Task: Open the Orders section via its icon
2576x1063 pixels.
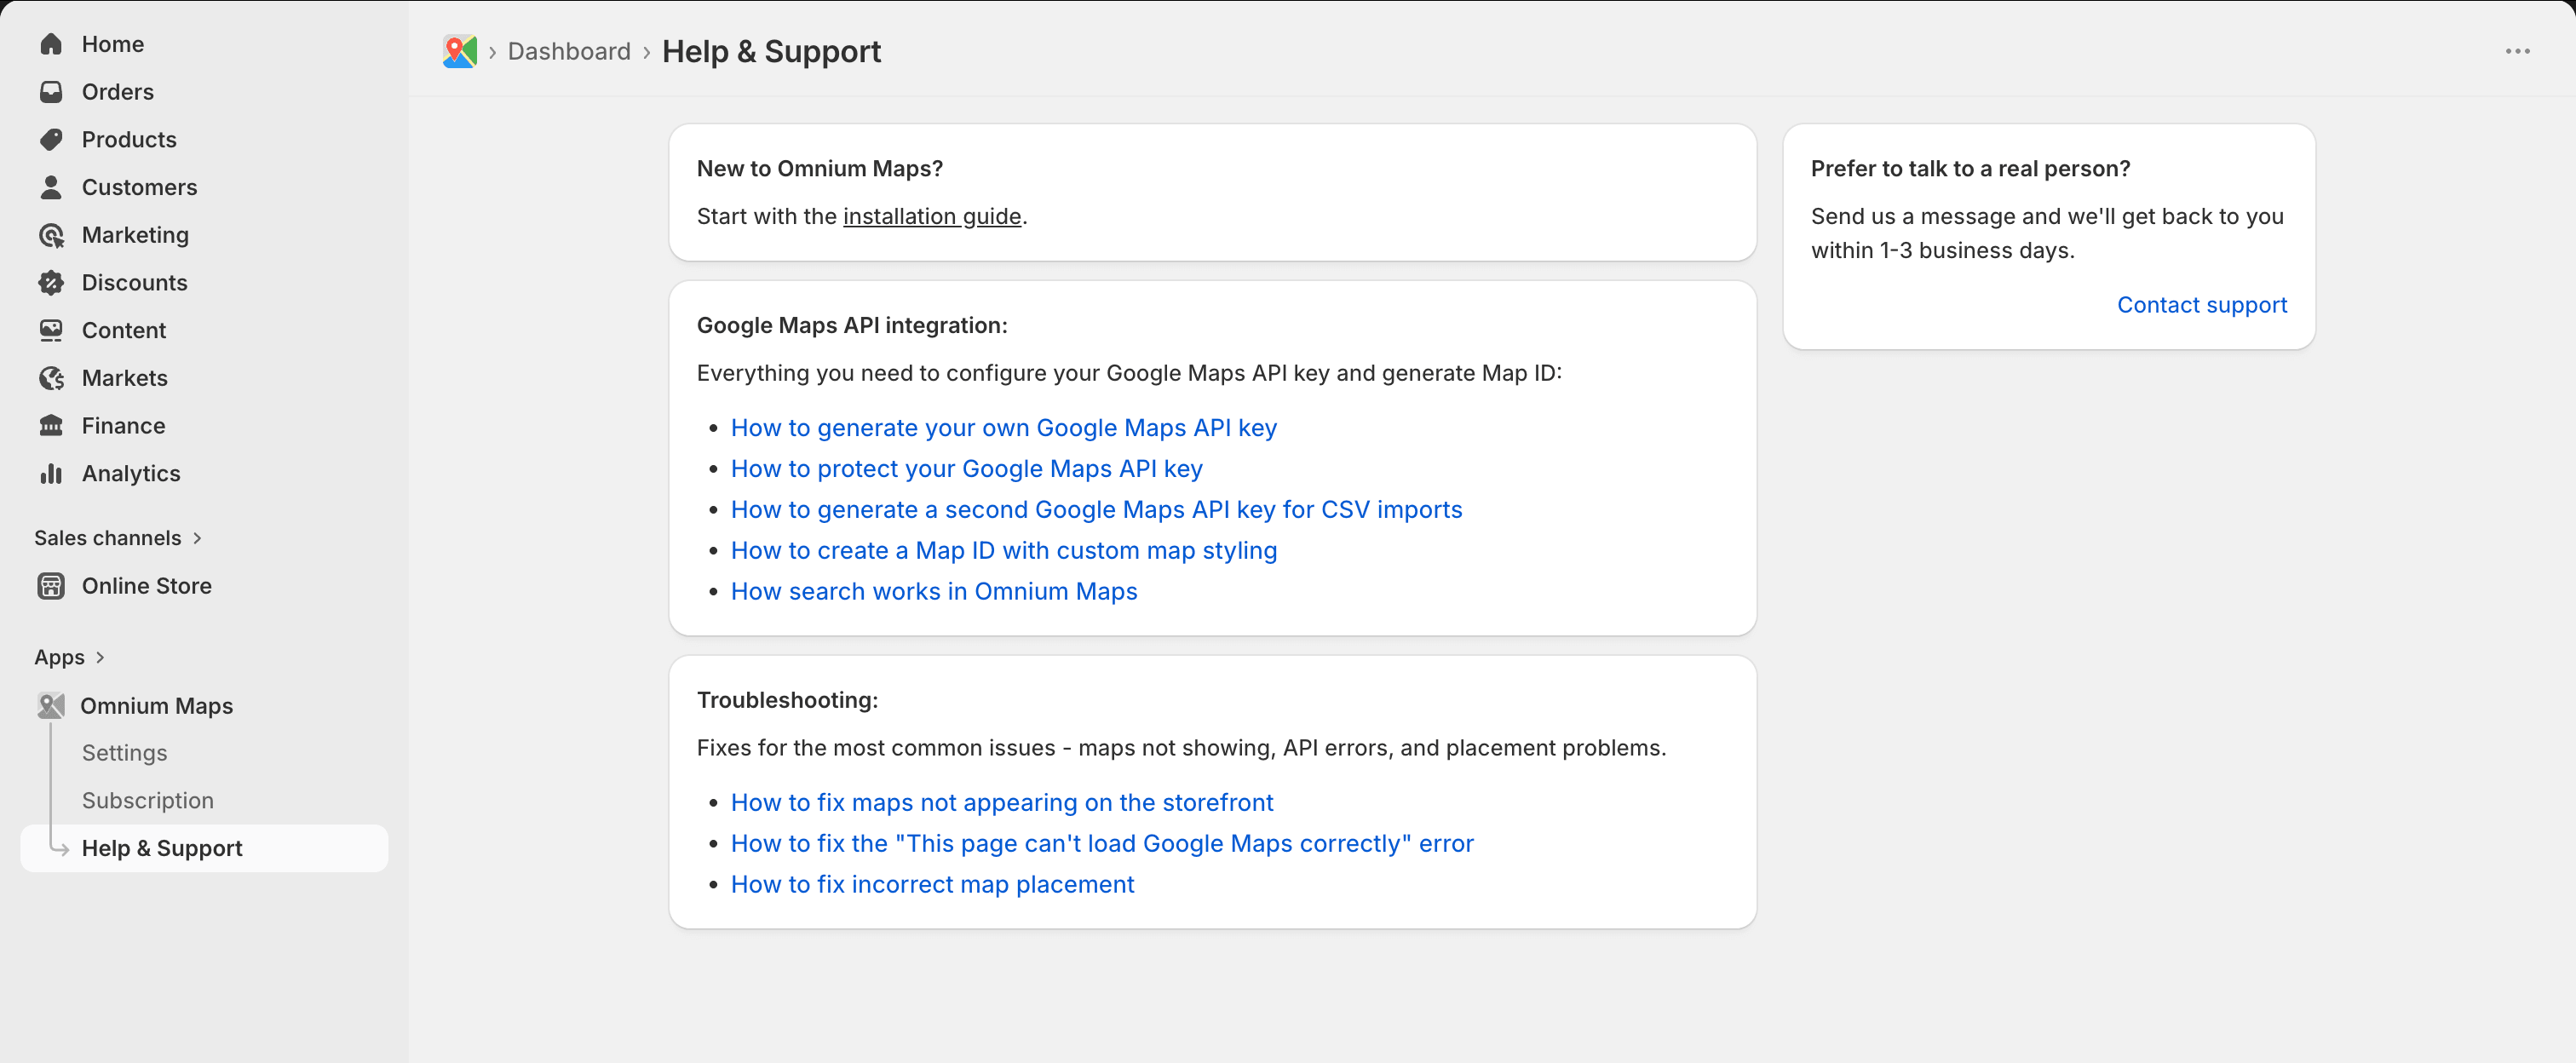Action: pyautogui.click(x=51, y=91)
